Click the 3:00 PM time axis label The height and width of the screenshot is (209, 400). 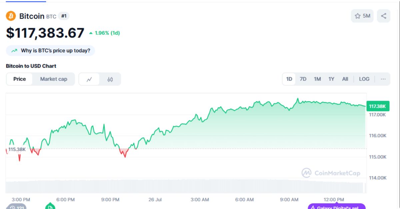[x=21, y=199]
